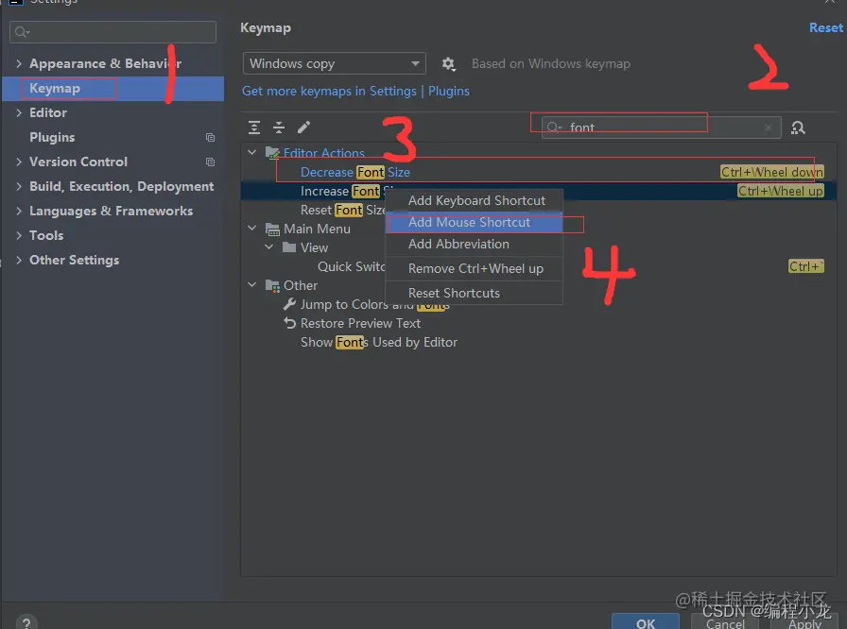
Task: Click the View folder icon
Action: tap(289, 247)
